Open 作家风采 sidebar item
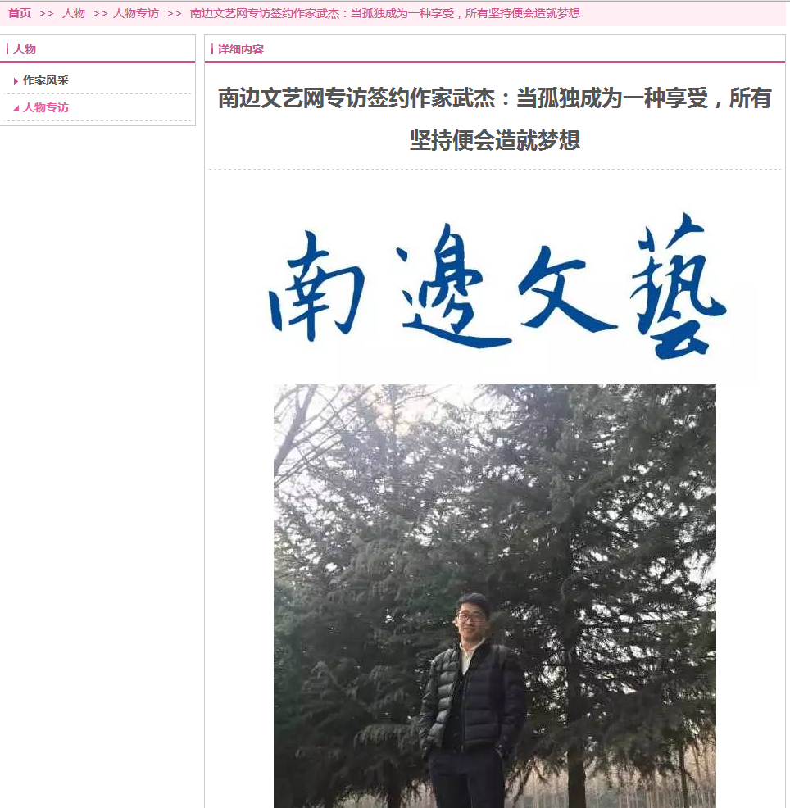This screenshot has height=808, width=790. [46, 80]
